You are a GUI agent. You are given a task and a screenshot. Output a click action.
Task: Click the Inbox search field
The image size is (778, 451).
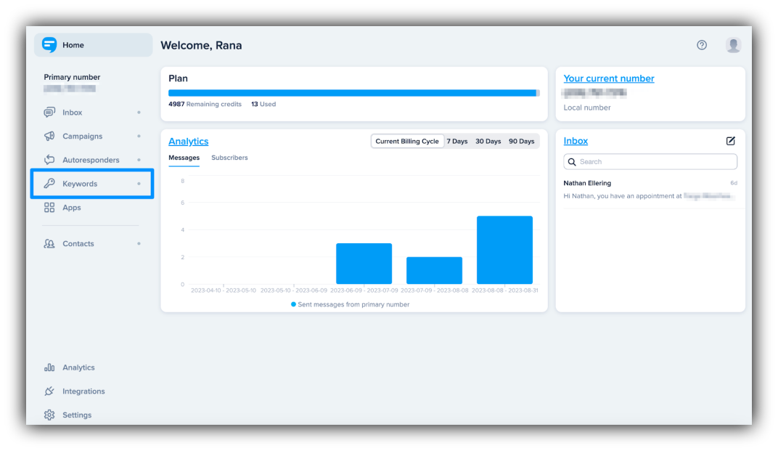pyautogui.click(x=650, y=162)
